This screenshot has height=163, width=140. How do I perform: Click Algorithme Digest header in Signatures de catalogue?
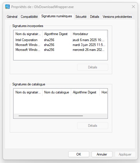(x=85, y=92)
